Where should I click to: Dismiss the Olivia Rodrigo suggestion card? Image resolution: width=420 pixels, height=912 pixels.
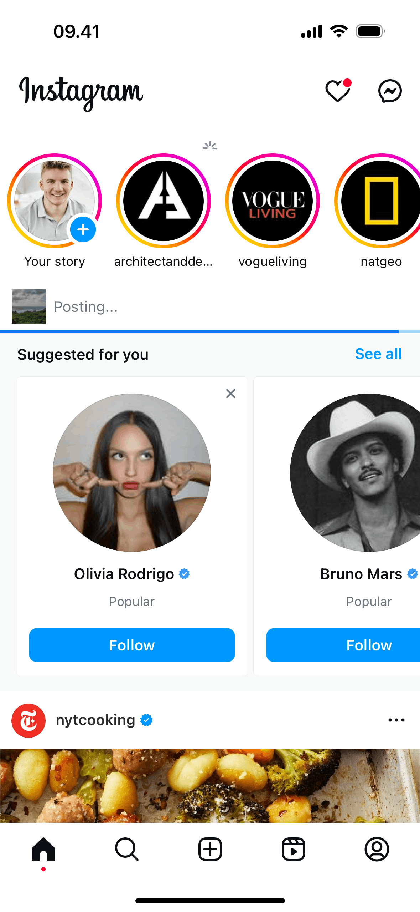click(231, 394)
